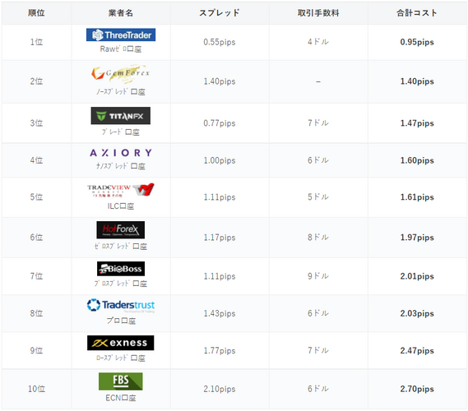Select the 3位 rank cell
This screenshot has width=468, height=411.
[x=36, y=123]
